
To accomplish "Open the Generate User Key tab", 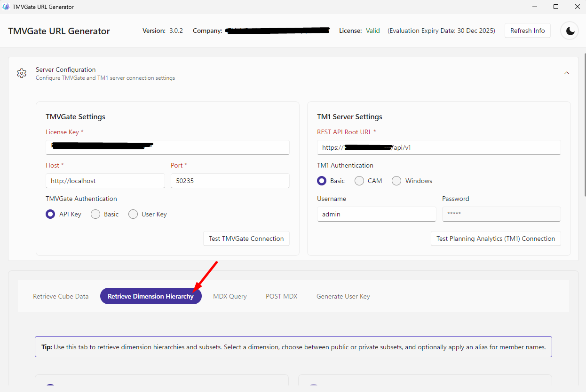I will (343, 296).
